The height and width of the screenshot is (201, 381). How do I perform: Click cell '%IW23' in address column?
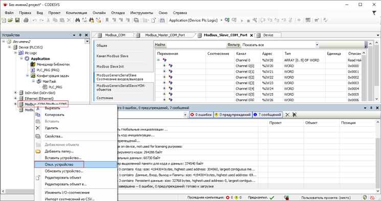pos(267,83)
